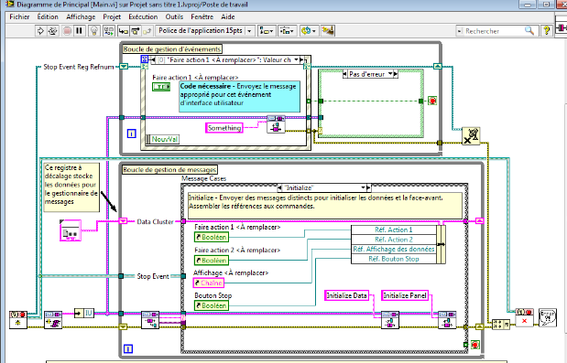Screen dimensions: 567x363
Task: Click the Enqueue VI wired to 'Initialize Data'
Action: click(x=390, y=320)
